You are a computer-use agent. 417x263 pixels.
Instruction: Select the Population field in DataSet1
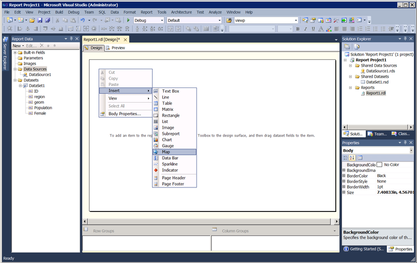click(43, 108)
